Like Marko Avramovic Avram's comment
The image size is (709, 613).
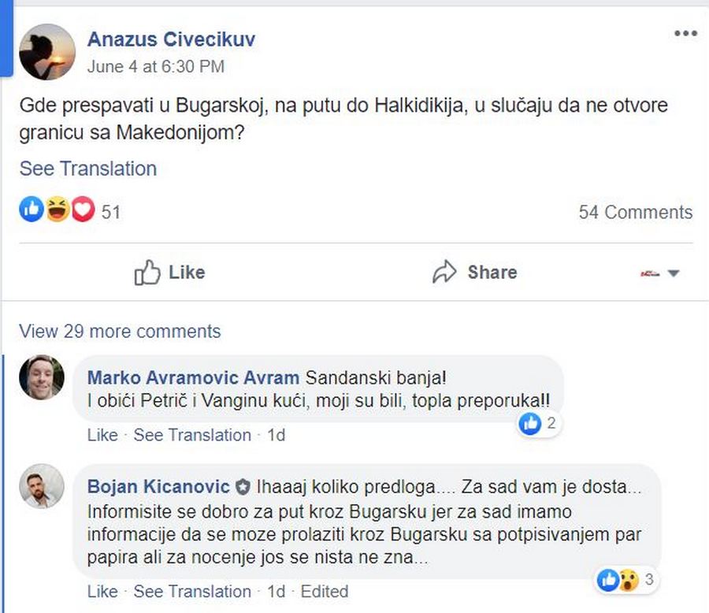[102, 435]
